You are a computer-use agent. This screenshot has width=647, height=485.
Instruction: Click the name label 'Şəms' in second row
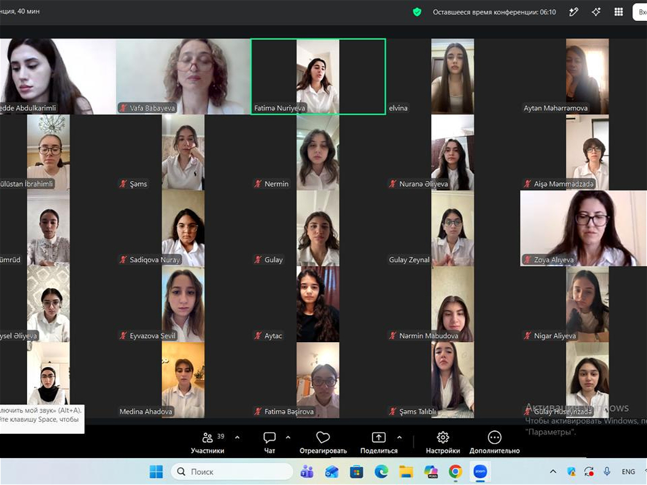point(139,184)
